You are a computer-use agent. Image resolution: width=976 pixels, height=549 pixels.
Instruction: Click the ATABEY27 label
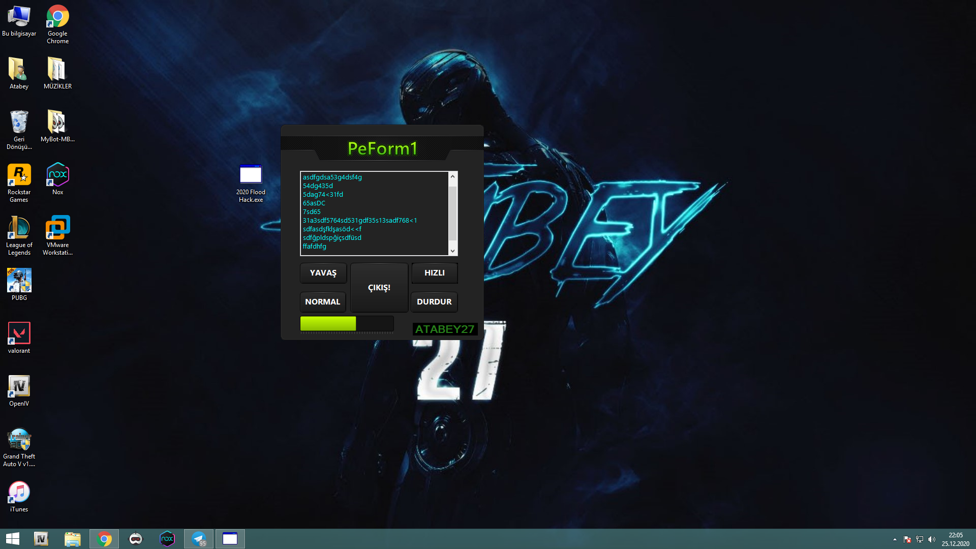(445, 329)
